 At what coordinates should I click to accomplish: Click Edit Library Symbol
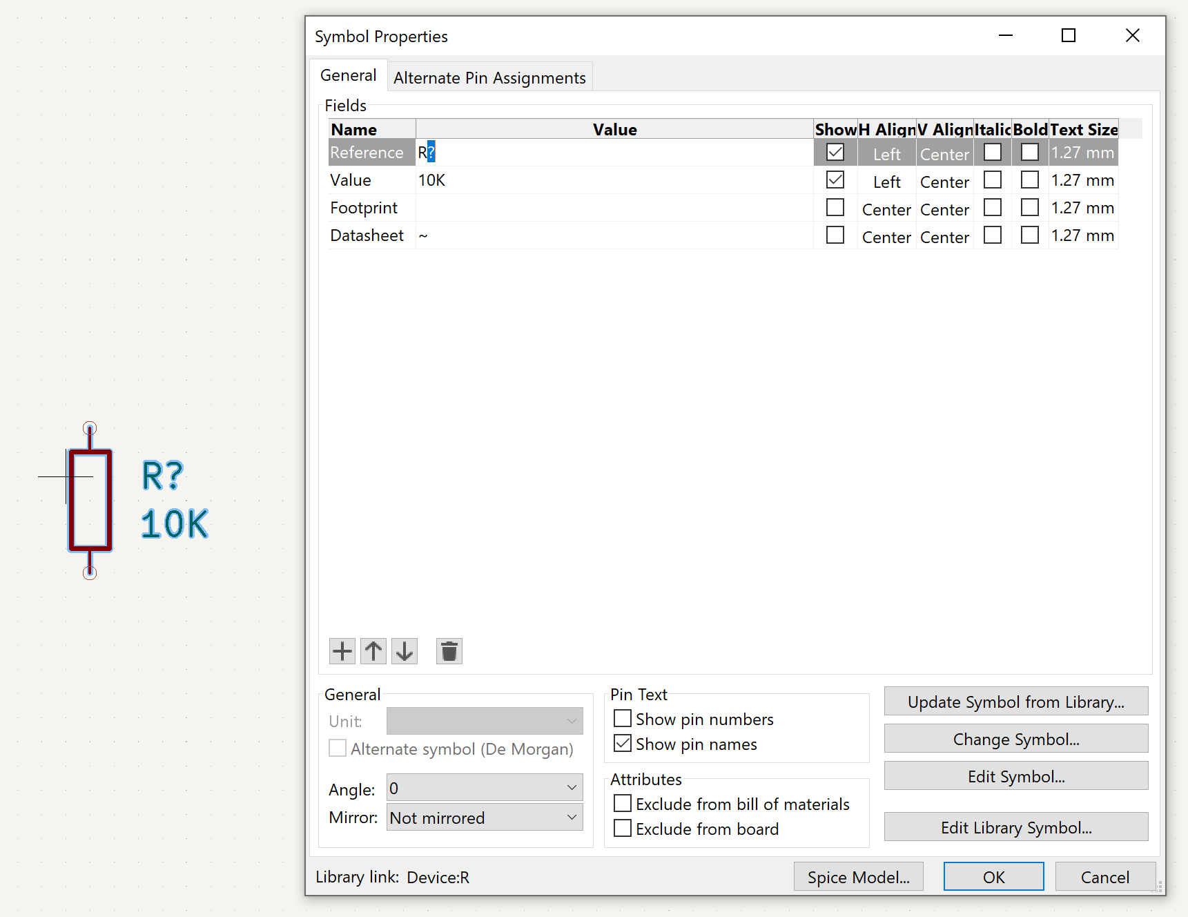(x=1015, y=827)
